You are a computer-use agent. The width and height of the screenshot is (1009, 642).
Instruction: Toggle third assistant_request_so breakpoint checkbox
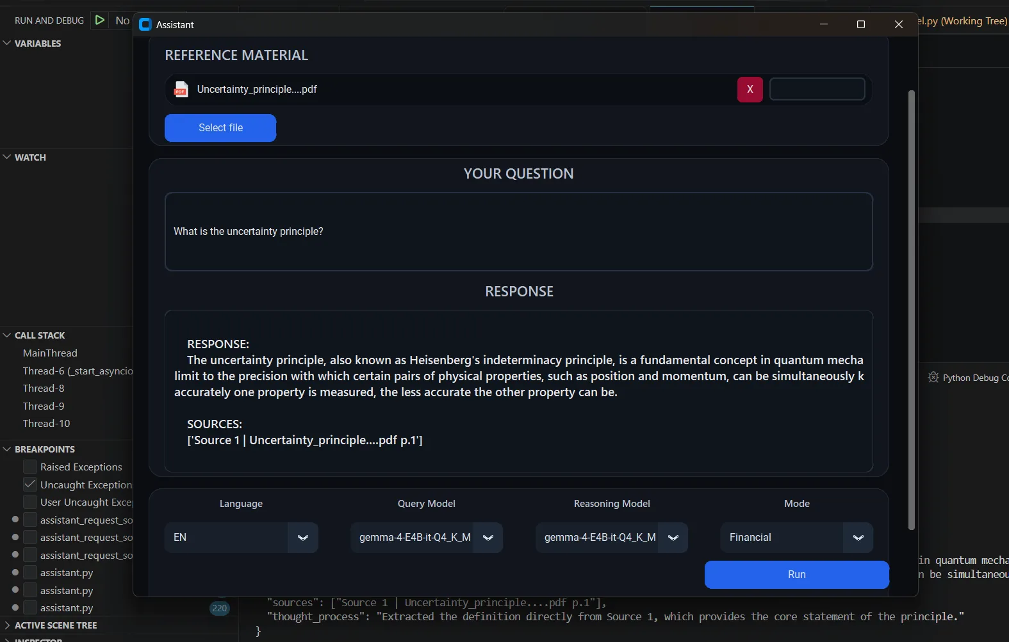coord(30,555)
